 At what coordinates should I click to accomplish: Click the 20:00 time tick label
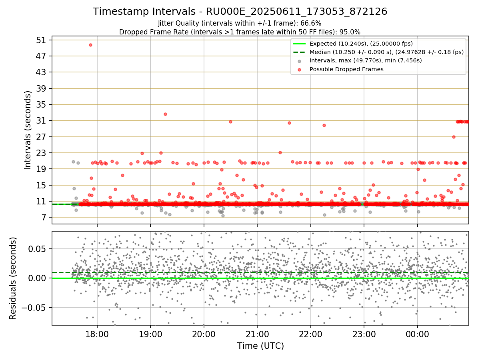pyautogui.click(x=204, y=334)
